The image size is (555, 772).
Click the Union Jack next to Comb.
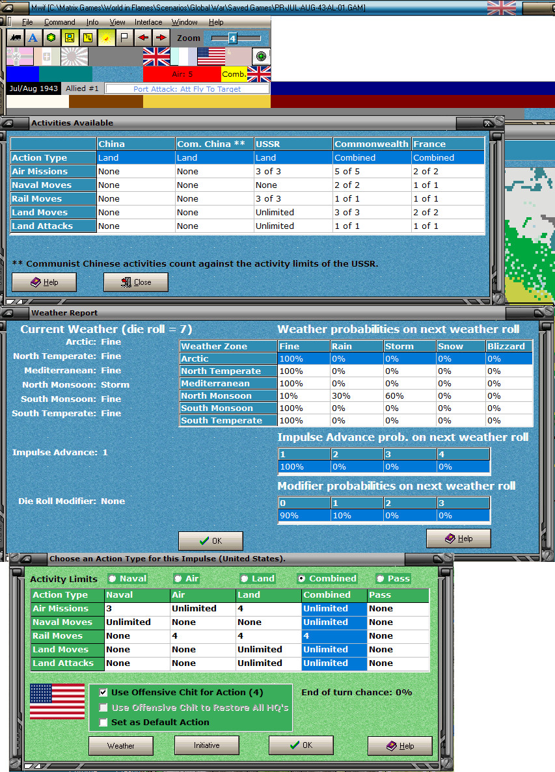pyautogui.click(x=259, y=74)
